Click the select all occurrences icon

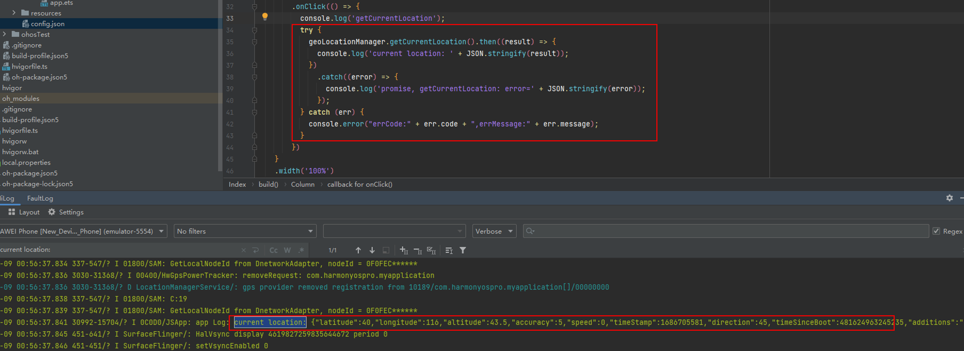pos(431,250)
